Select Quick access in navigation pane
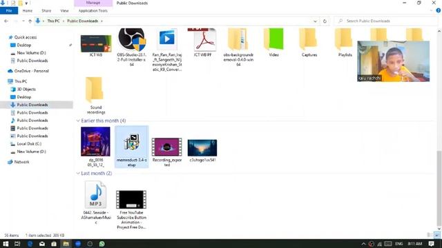 click(26, 37)
